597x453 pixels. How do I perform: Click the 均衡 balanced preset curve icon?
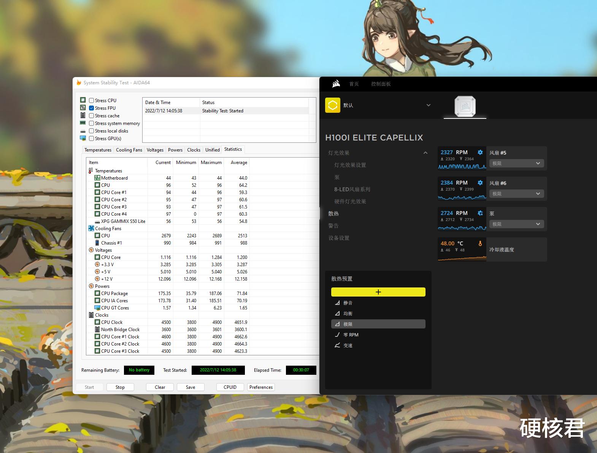(337, 313)
